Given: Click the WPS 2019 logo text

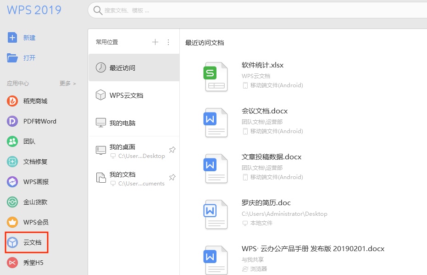Looking at the screenshot, I should click(34, 10).
